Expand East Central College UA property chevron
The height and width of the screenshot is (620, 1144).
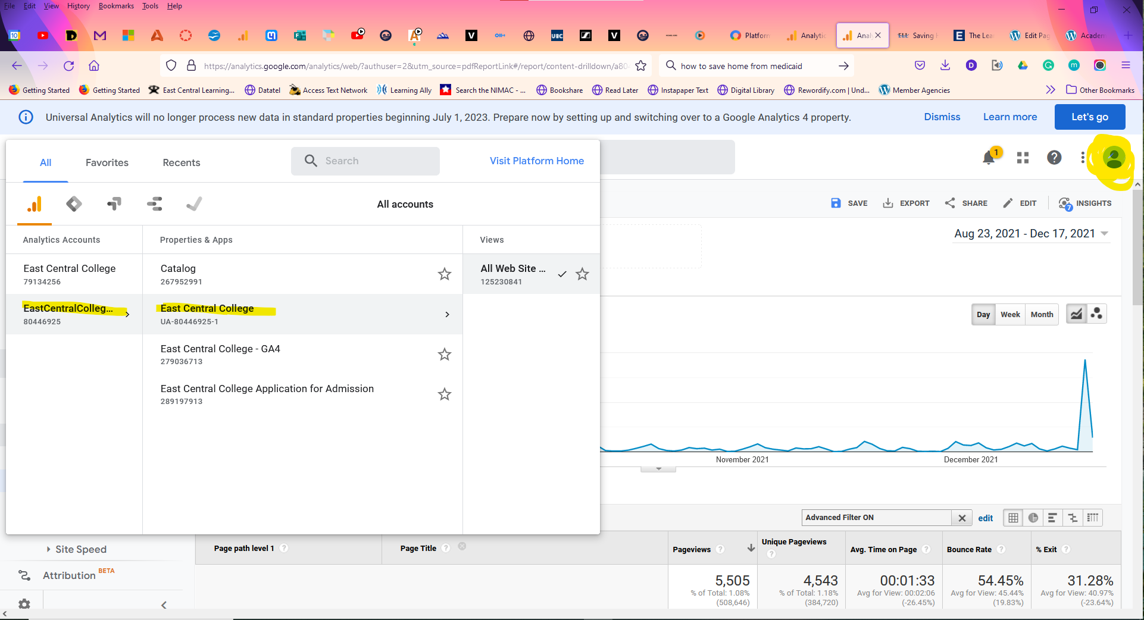pos(447,314)
